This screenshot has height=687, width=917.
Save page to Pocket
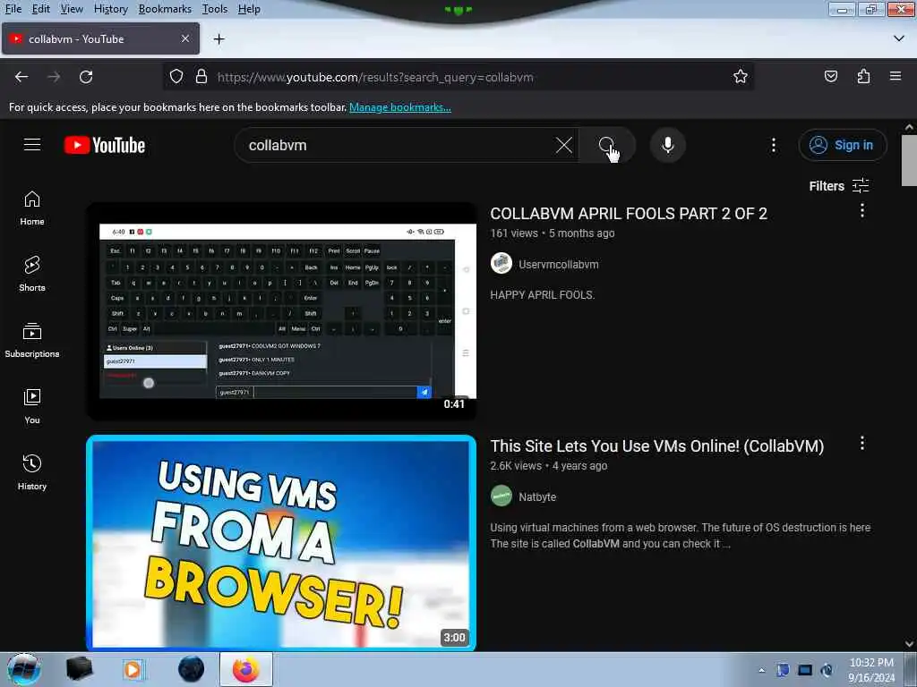click(830, 77)
